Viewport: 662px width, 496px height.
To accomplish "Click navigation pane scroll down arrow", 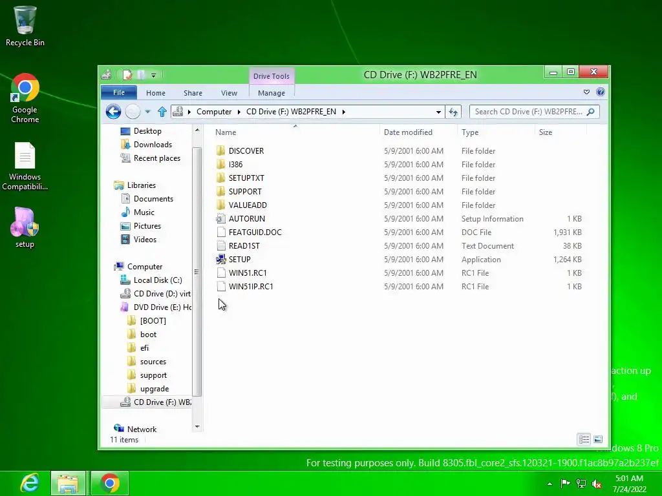I will pyautogui.click(x=197, y=427).
